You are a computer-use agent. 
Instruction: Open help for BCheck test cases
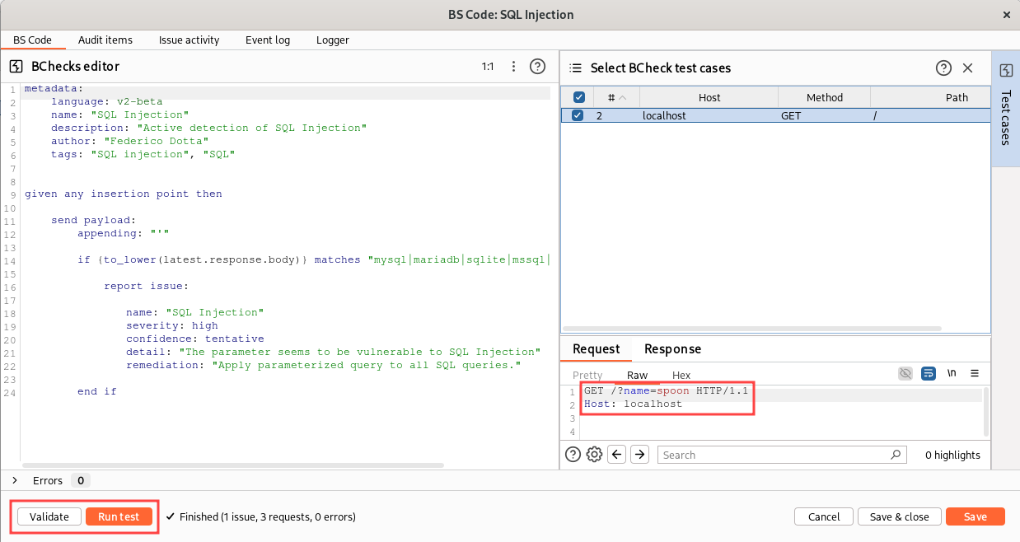point(943,68)
